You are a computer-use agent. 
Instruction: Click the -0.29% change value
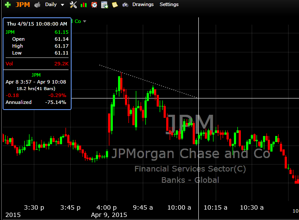click(57, 95)
